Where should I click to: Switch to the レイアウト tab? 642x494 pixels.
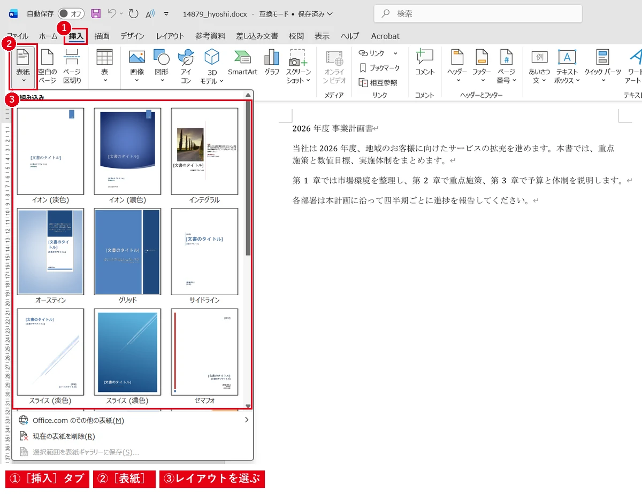(x=170, y=36)
